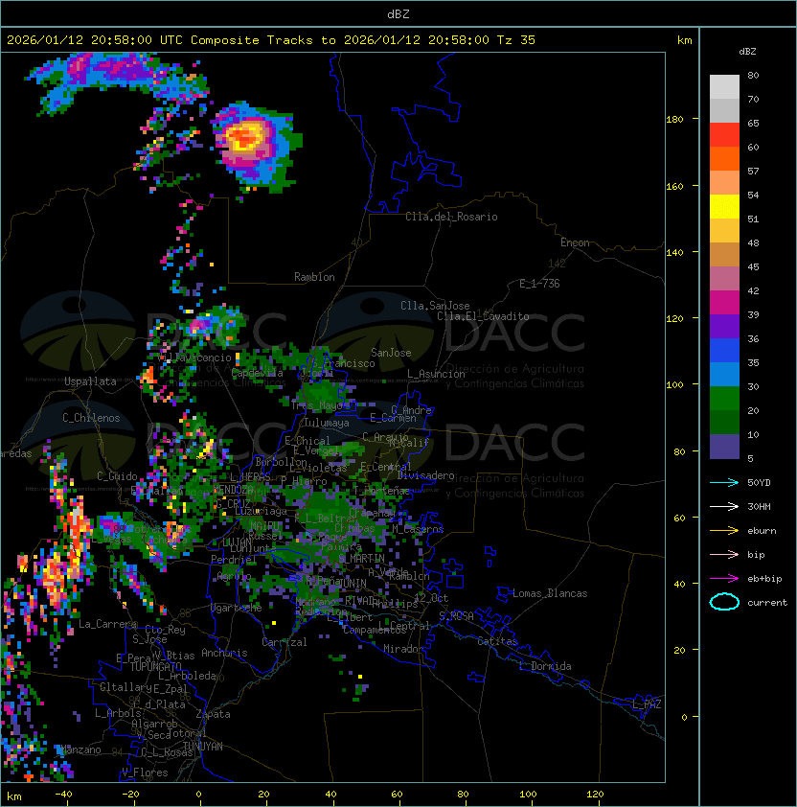Pick the orange 57-60 dBZ swatch
797x807 pixels.
click(x=724, y=158)
